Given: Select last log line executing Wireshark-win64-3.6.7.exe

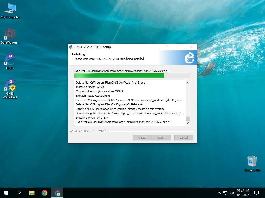Looking at the screenshot, I should click(x=123, y=122).
